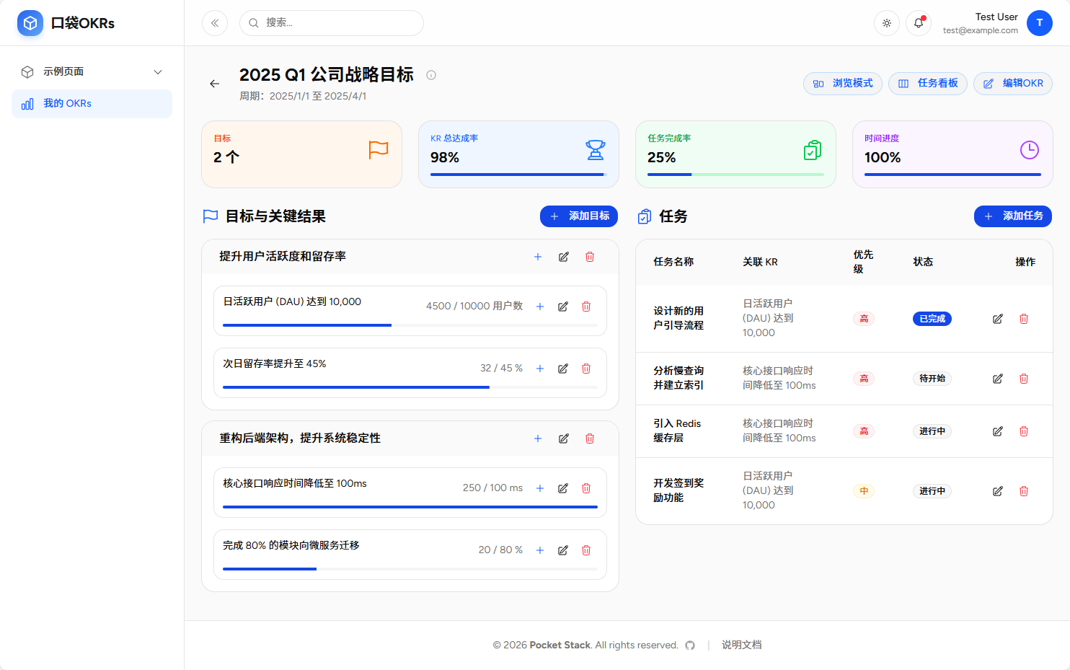Screen dimensions: 1070x670
Task: Delete the objective 提升用户活跃度和留存率
Action: click(x=589, y=256)
